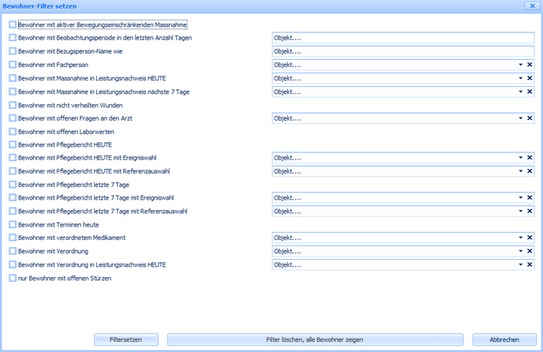Expand dropdown for Massnahme nächste 7 Tage
Viewport: 543px width, 352px height.
[520, 92]
